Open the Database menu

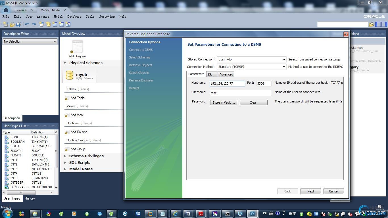[x=74, y=16]
